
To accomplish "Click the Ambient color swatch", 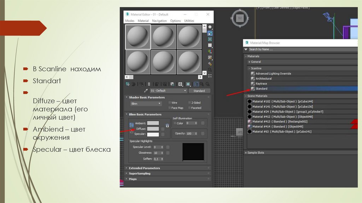I will tap(153, 123).
